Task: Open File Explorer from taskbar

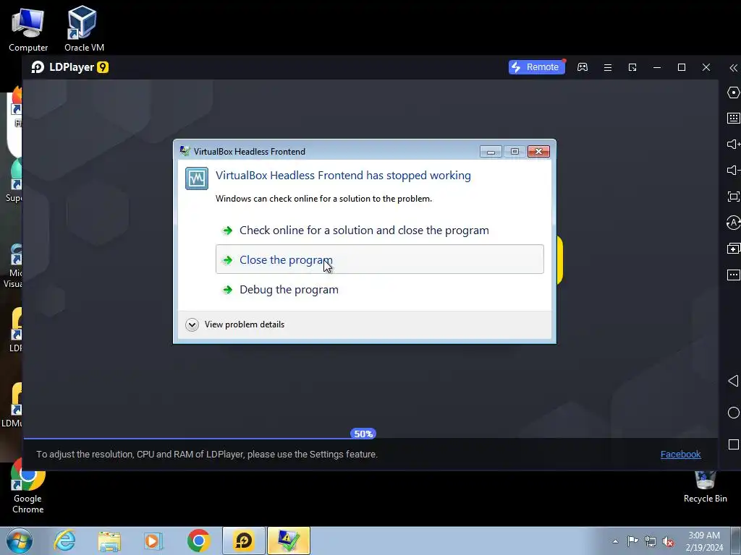Action: coord(109,541)
